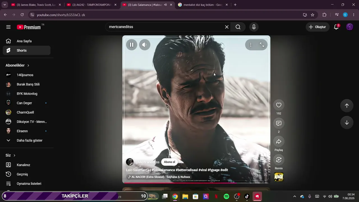
Task: Open the Oluştur create menu
Action: pyautogui.click(x=317, y=27)
